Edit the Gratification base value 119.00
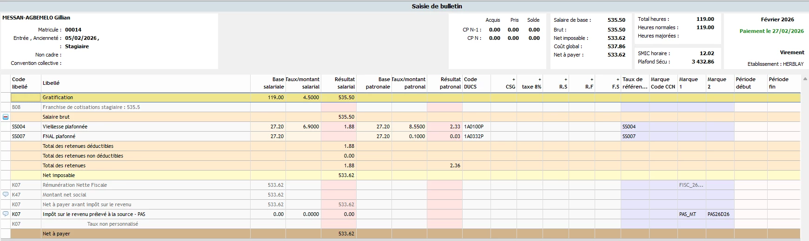This screenshot has width=809, height=241. pyautogui.click(x=268, y=97)
